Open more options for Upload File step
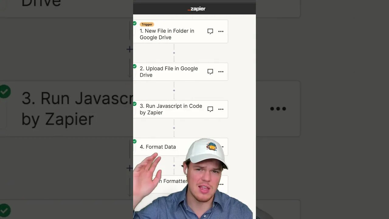 point(221,72)
